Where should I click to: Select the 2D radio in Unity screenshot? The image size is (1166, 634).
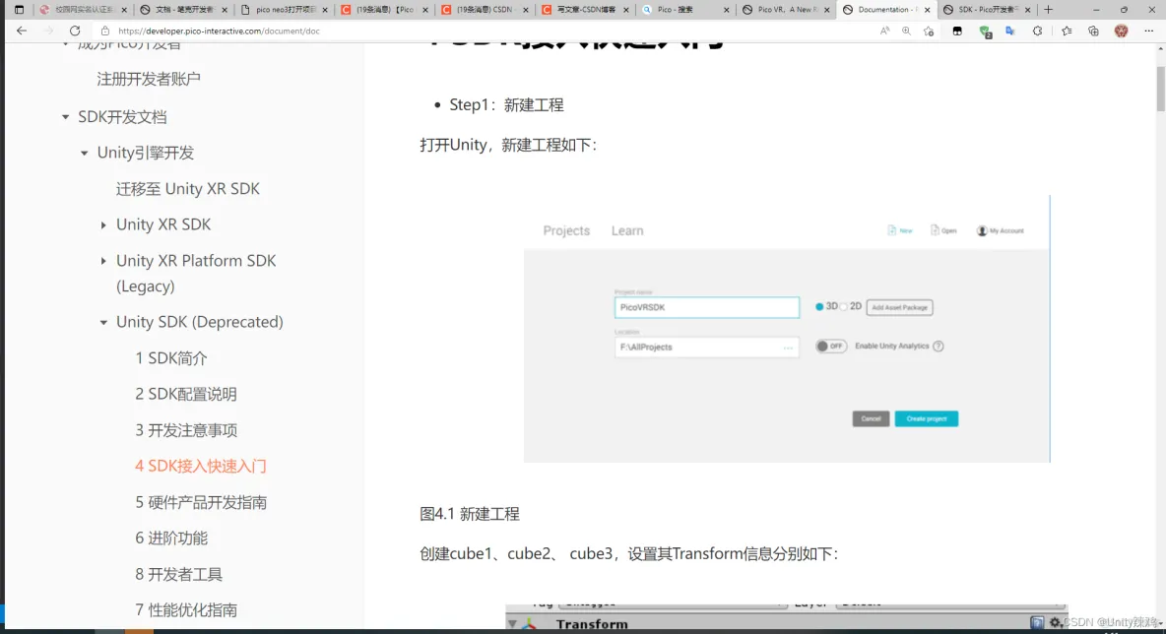(x=844, y=306)
